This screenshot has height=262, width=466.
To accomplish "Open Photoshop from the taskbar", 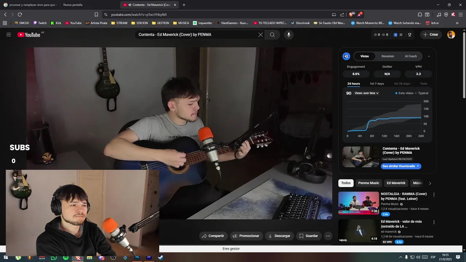I will pyautogui.click(x=137, y=258).
